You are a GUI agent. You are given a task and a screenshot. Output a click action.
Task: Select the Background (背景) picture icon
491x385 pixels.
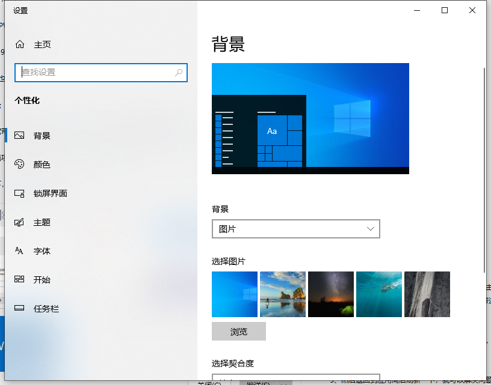19,136
